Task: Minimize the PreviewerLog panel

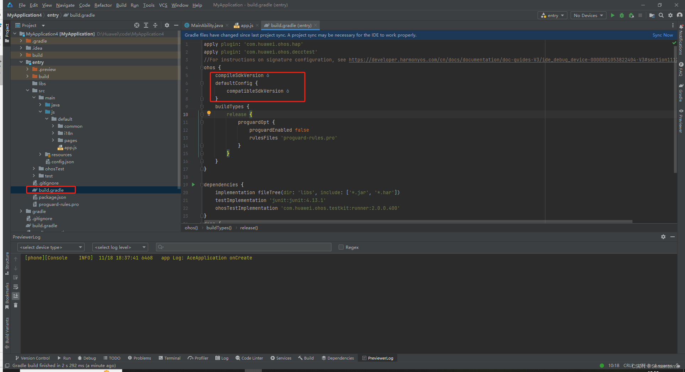Action: pos(673,237)
